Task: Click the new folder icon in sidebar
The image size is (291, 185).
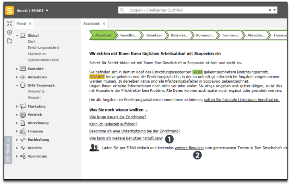Action: click(x=10, y=41)
